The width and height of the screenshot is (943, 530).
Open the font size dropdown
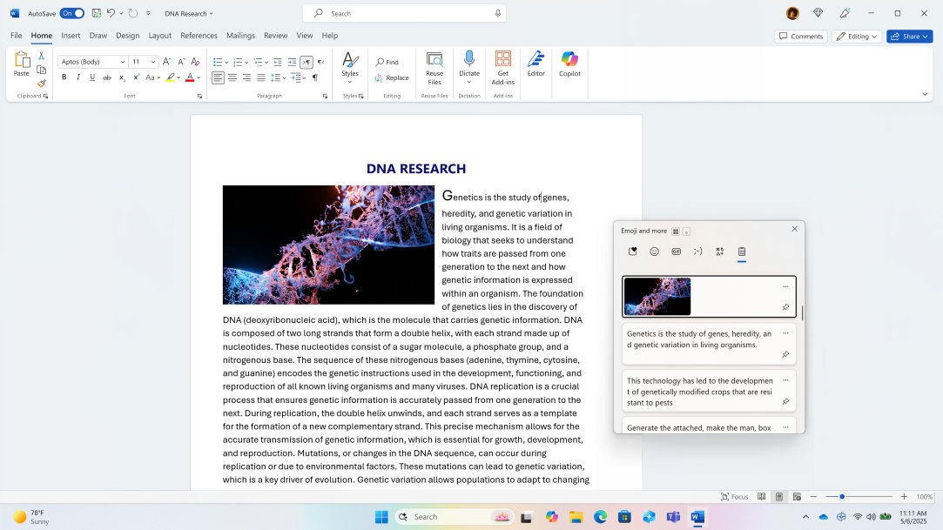[x=152, y=61]
